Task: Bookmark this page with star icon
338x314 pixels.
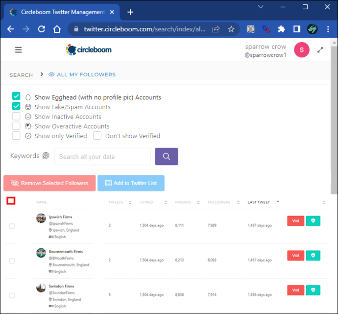Action: tap(231, 29)
